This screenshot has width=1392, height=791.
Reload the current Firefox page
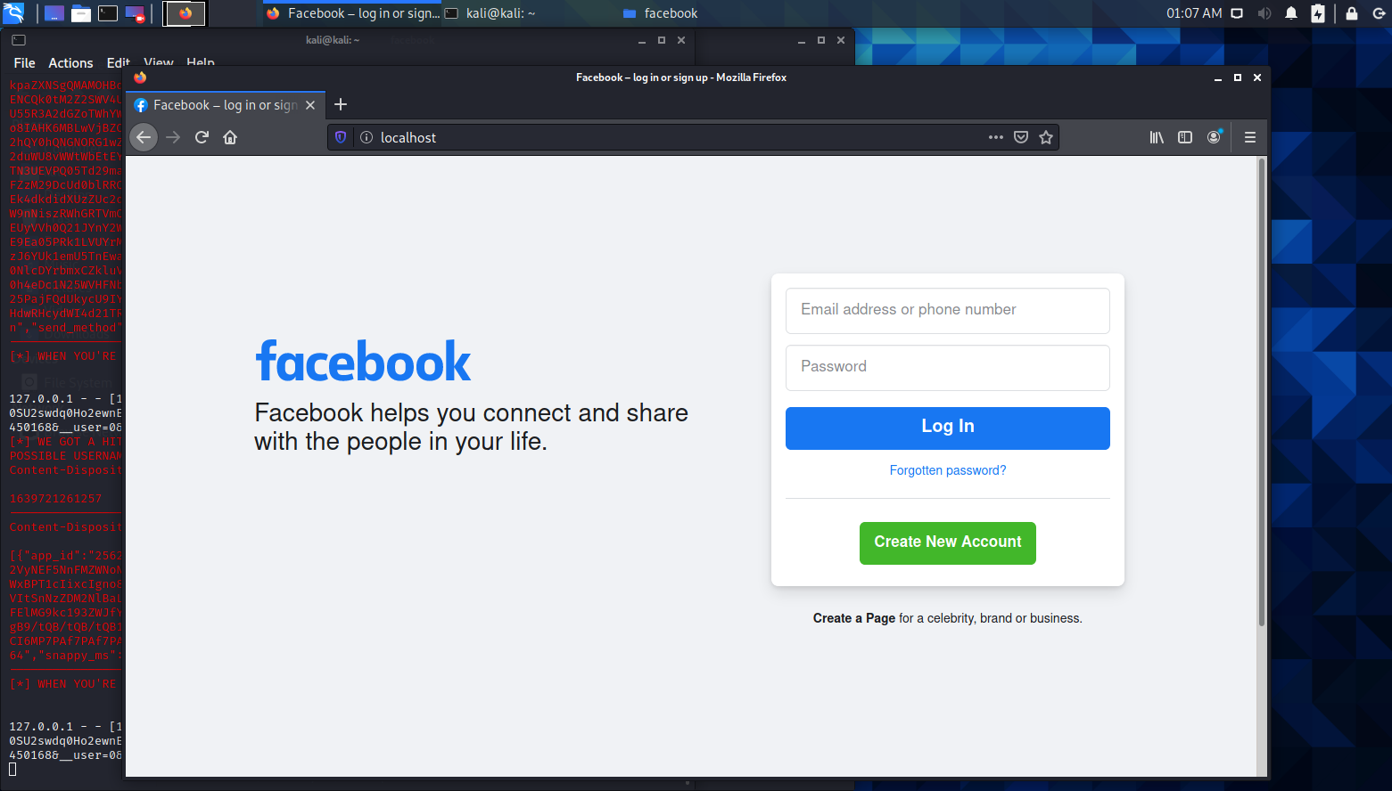202,137
